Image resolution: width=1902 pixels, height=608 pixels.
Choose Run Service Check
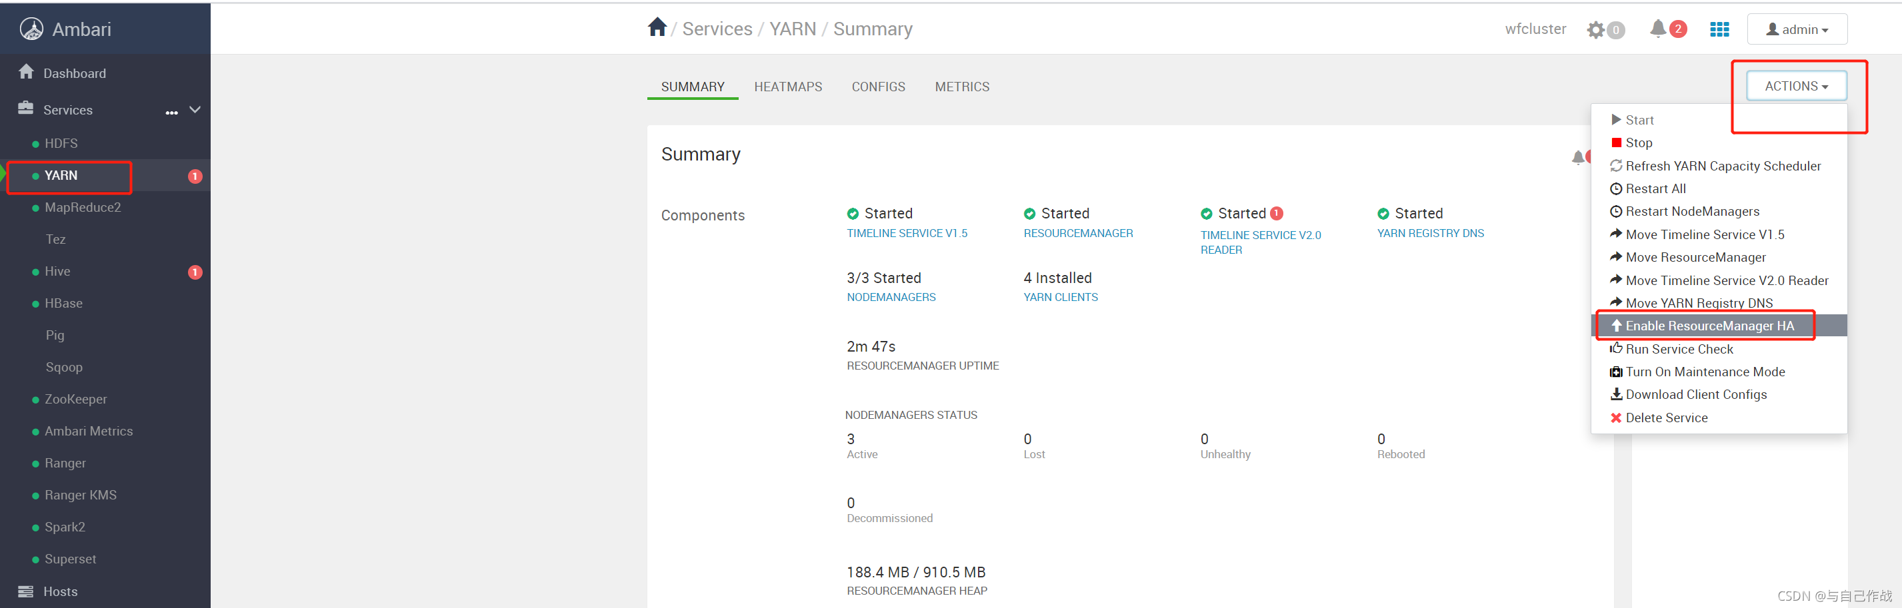(1719, 348)
